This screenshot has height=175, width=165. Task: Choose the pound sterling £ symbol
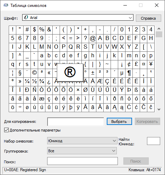136,65
